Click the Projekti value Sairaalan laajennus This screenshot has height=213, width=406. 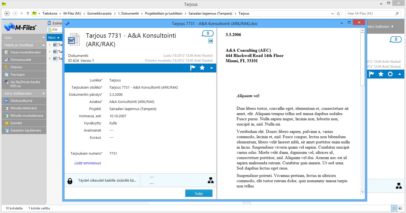[x=133, y=109]
